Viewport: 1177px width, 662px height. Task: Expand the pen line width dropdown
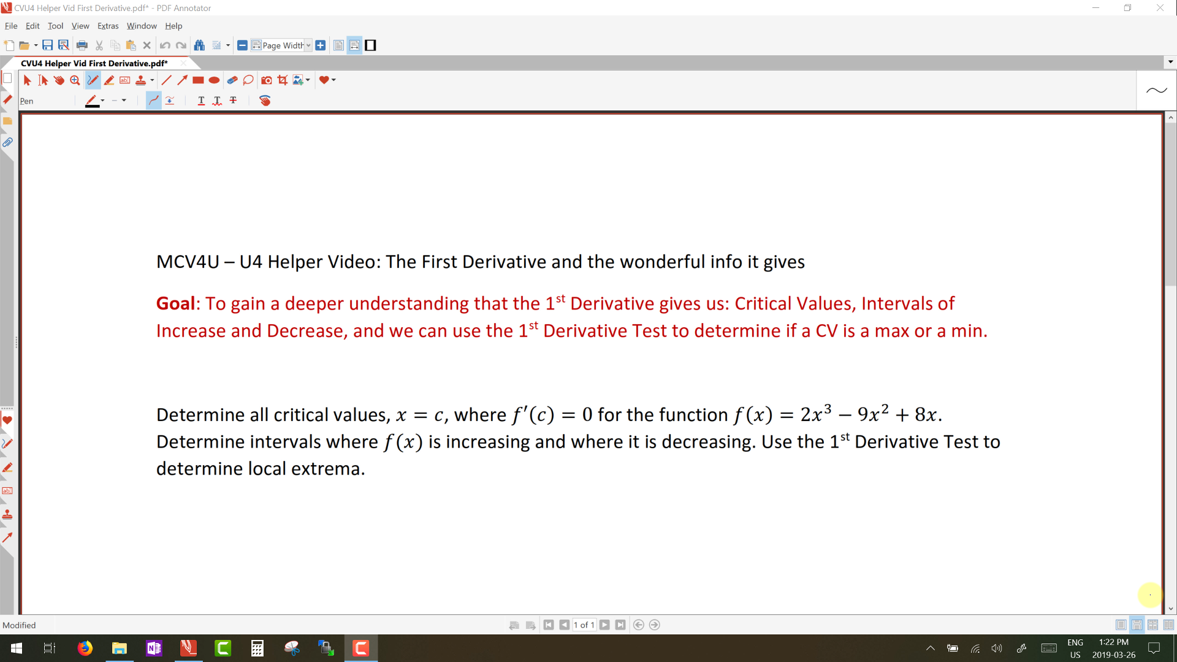point(124,101)
